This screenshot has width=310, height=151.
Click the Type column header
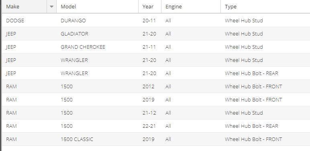click(265, 6)
